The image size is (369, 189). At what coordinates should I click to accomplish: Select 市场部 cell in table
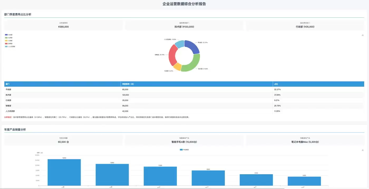click(x=62, y=90)
